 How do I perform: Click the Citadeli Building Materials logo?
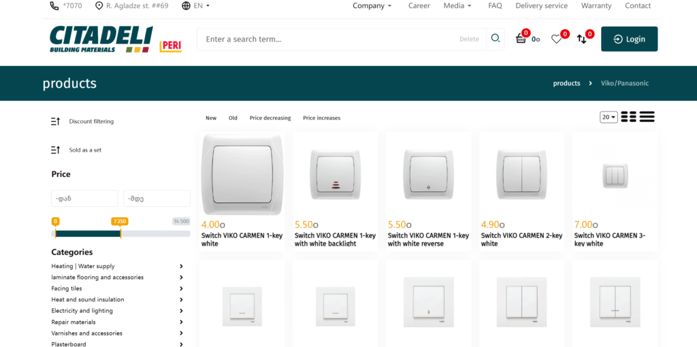pyautogui.click(x=101, y=39)
